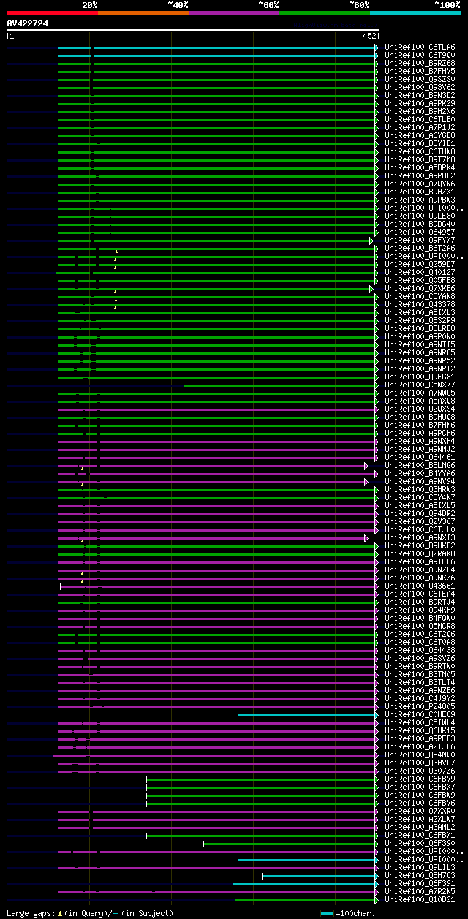Click the UniRef100_A7QYN6 label
Screen dimensions: 468x919
(420, 184)
